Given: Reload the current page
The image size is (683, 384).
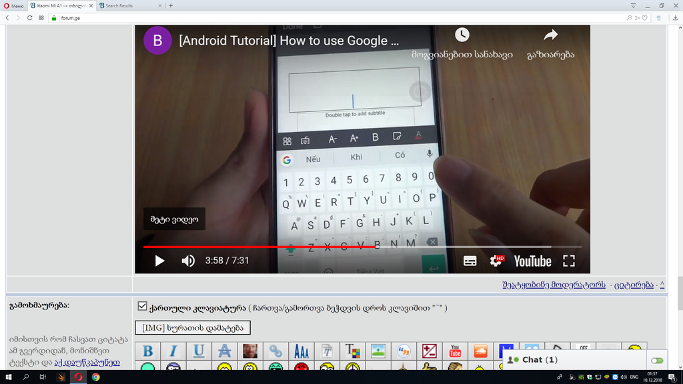Looking at the screenshot, I should point(29,18).
